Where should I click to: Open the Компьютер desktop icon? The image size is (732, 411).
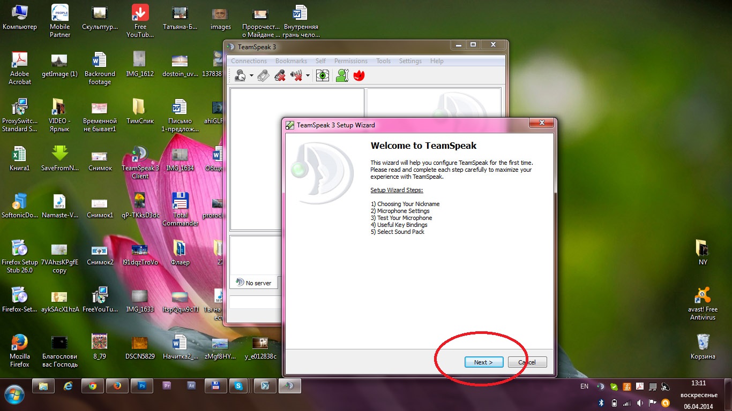(x=20, y=18)
